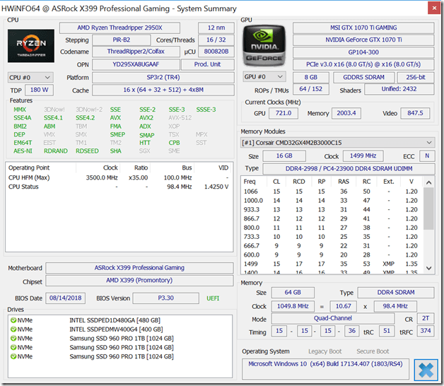
Task: Click the SP3r2 (TR4) platform field
Action: click(x=163, y=77)
